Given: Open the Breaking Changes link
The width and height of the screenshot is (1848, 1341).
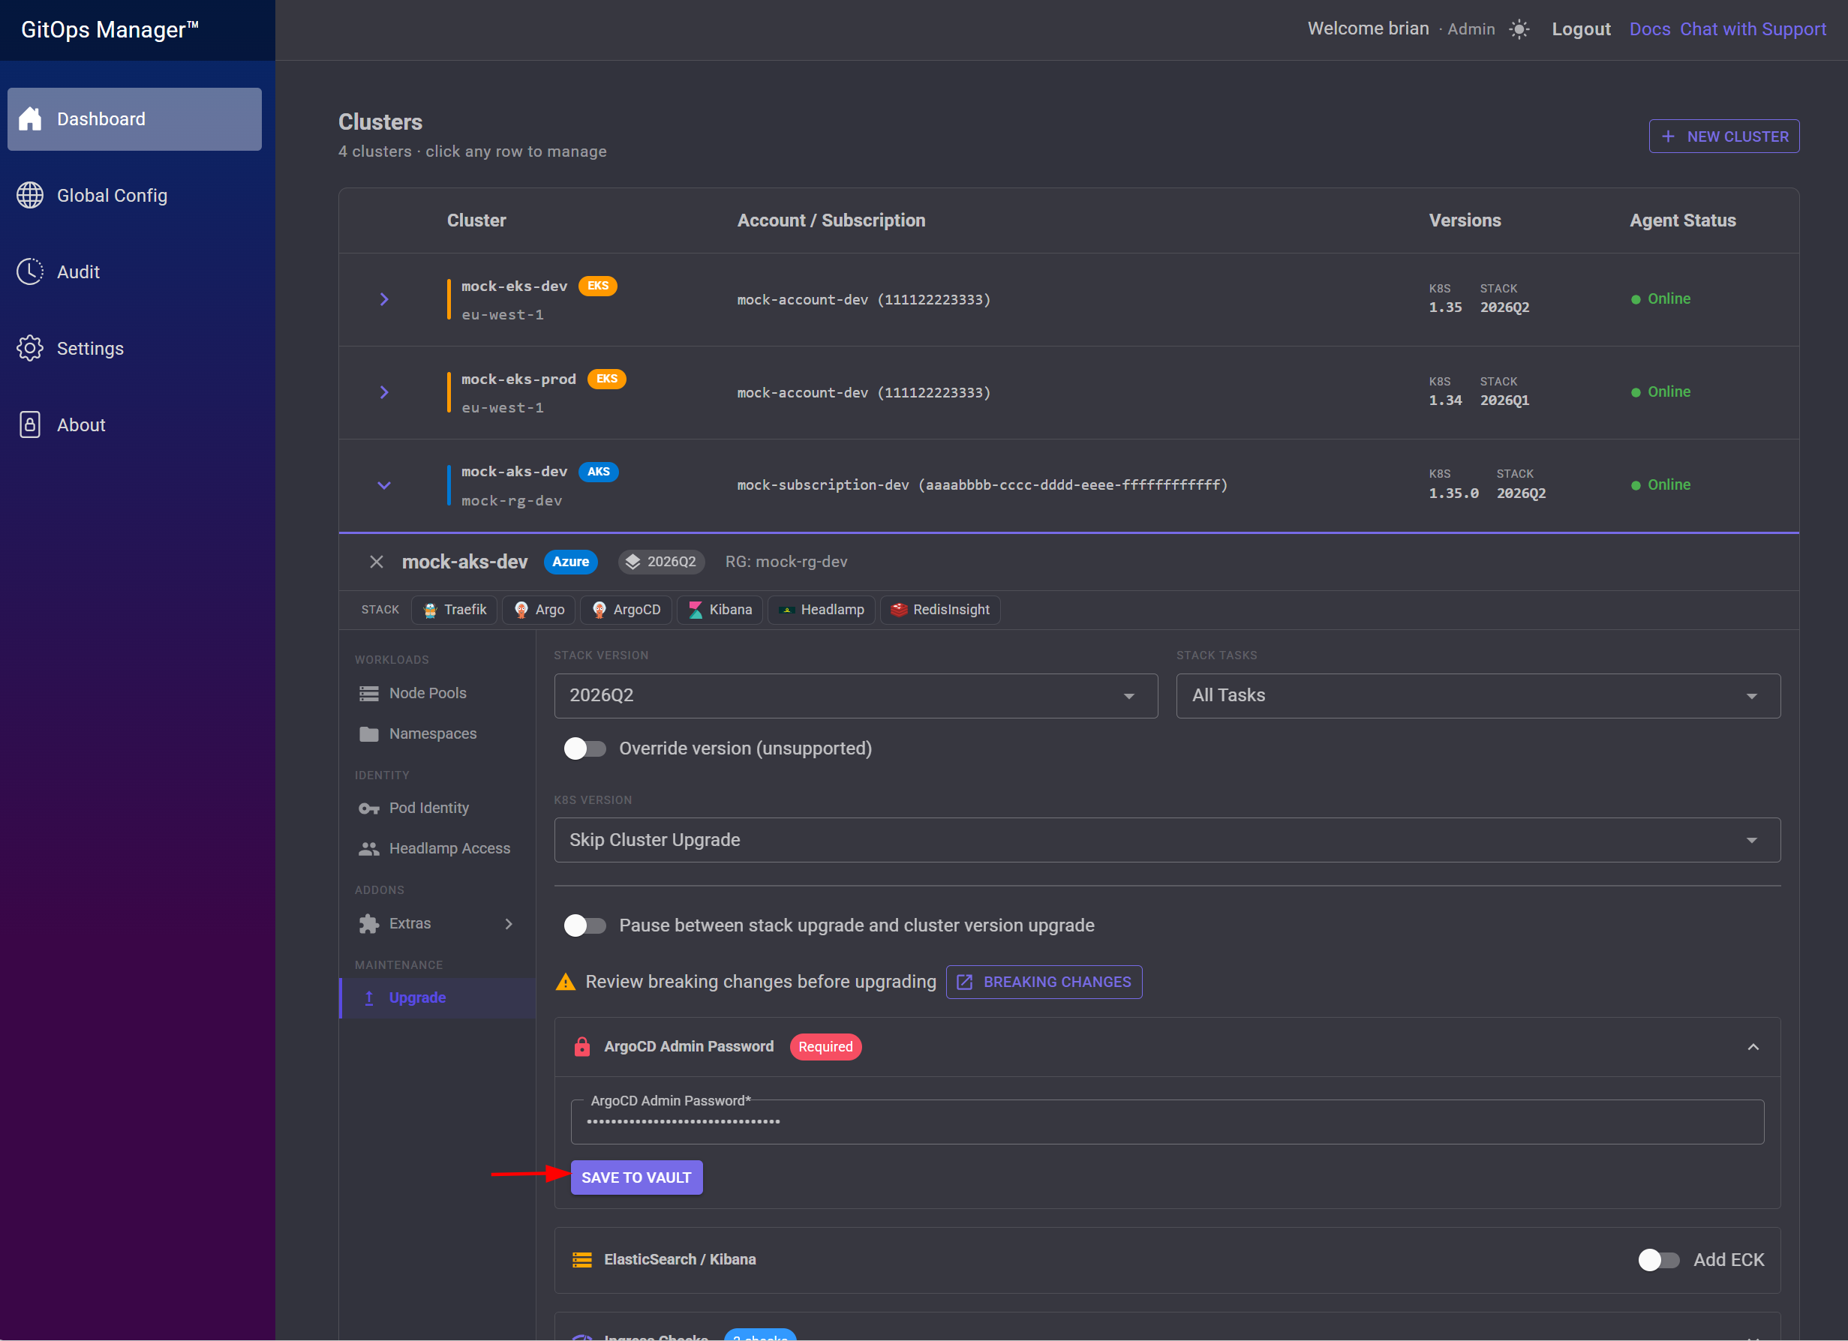Looking at the screenshot, I should (1044, 982).
